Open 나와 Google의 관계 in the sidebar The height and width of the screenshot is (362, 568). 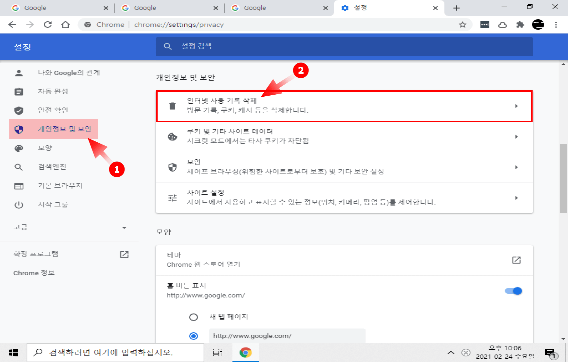(x=69, y=73)
